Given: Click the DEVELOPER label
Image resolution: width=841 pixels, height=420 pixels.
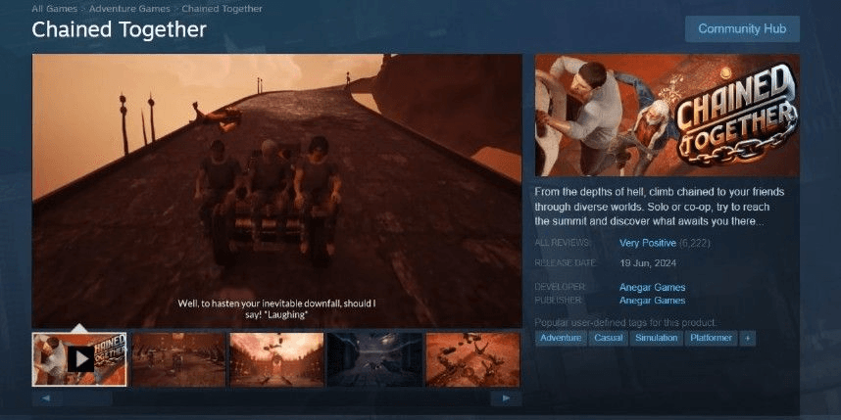Looking at the screenshot, I should 560,288.
